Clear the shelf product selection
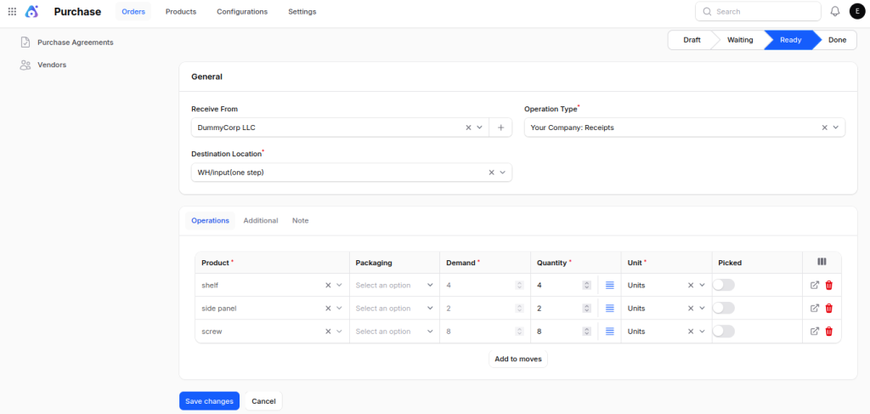This screenshot has width=870, height=414. point(328,286)
